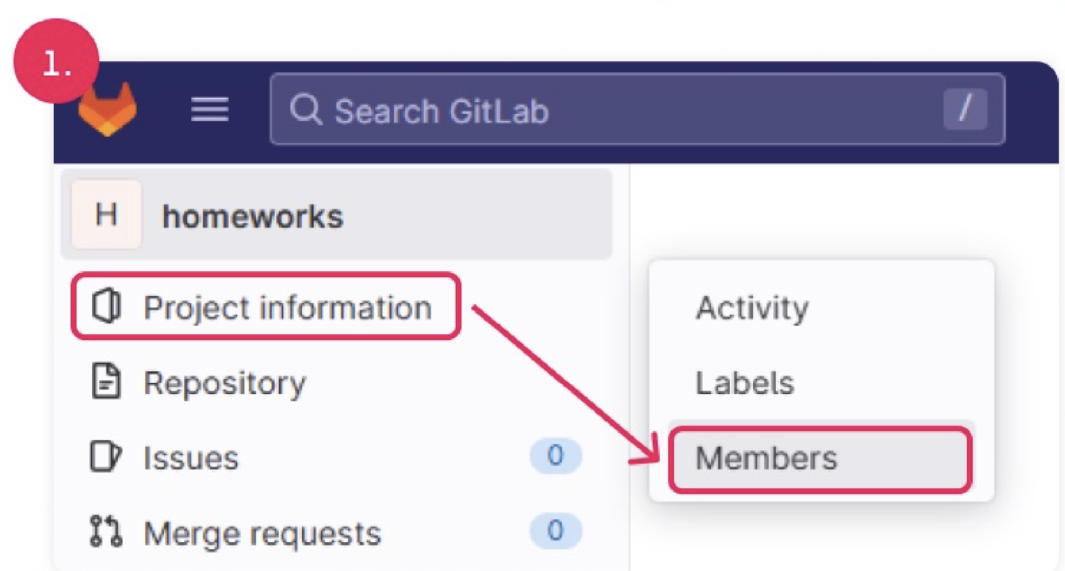The height and width of the screenshot is (571, 1065).
Task: Click the Issues sidebar icon
Action: [x=105, y=457]
